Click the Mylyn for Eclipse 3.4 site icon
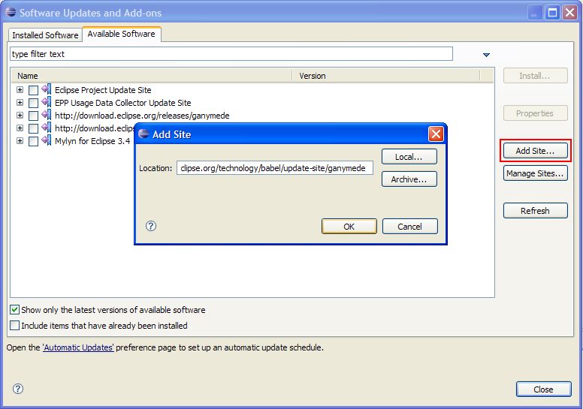Viewport: 583px width, 409px height. [x=47, y=141]
